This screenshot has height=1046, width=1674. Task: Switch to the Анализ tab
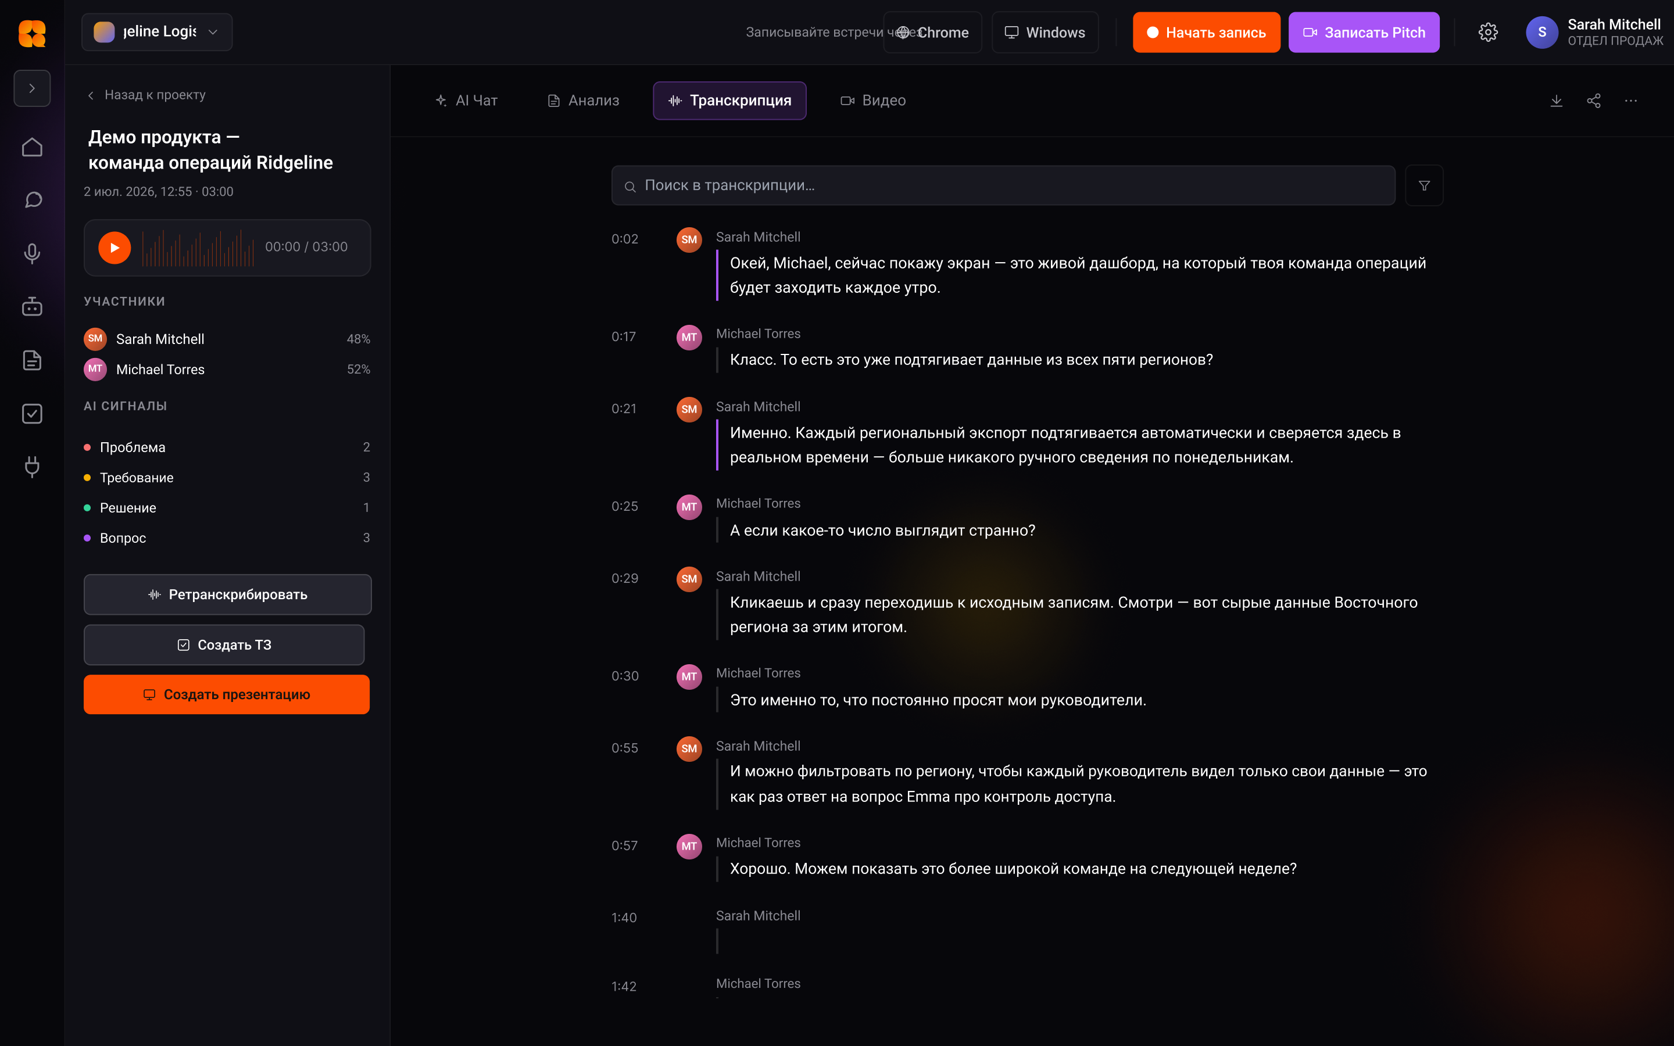point(584,101)
